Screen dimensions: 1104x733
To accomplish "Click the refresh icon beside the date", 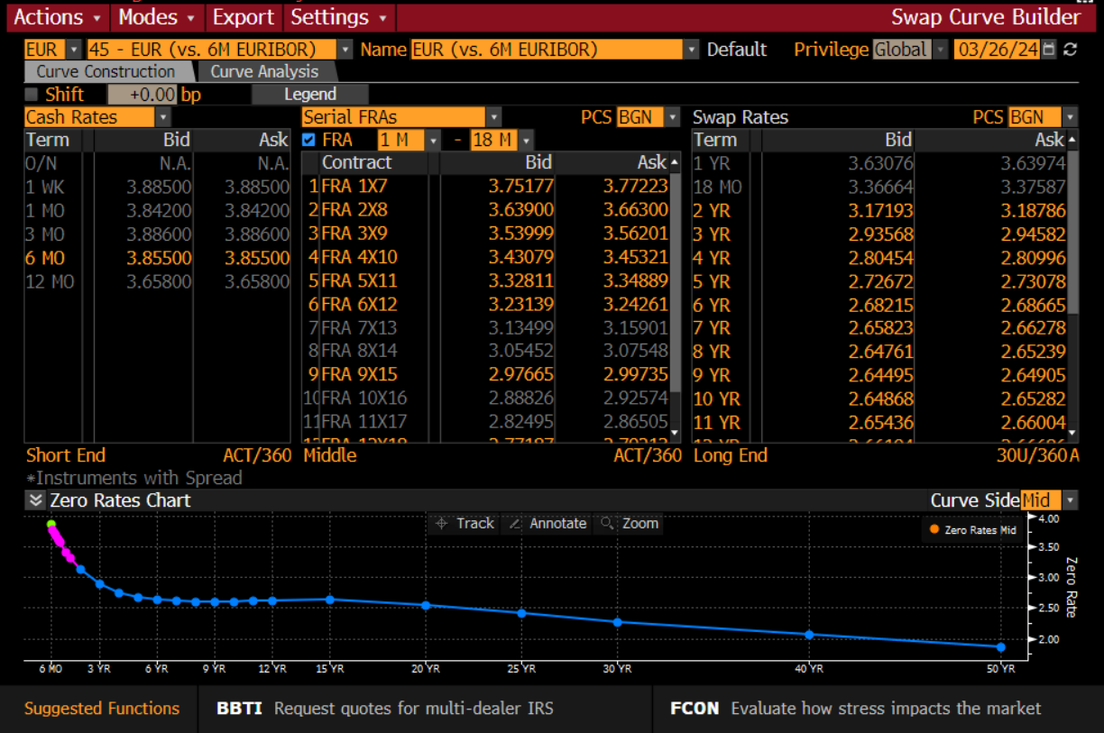I will pyautogui.click(x=1071, y=50).
